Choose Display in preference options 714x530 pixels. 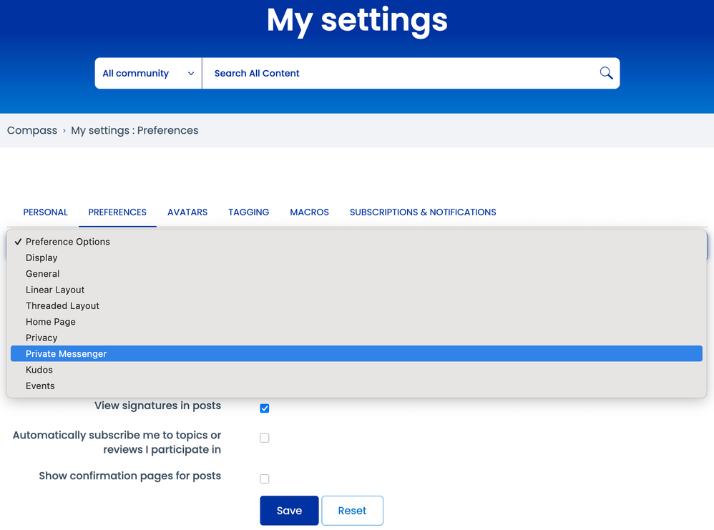(x=41, y=257)
